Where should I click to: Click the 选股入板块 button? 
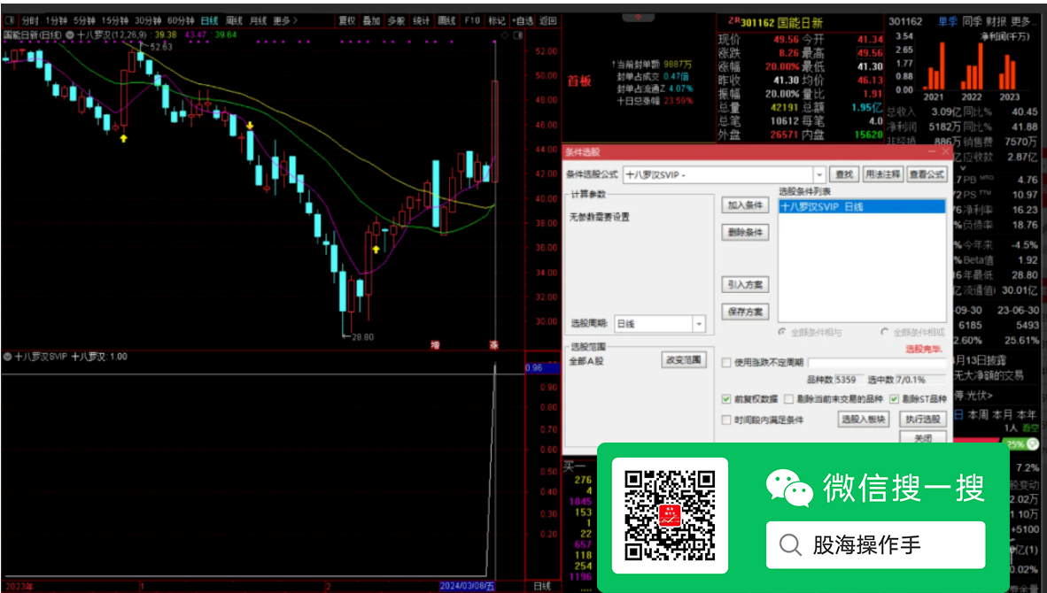click(864, 420)
